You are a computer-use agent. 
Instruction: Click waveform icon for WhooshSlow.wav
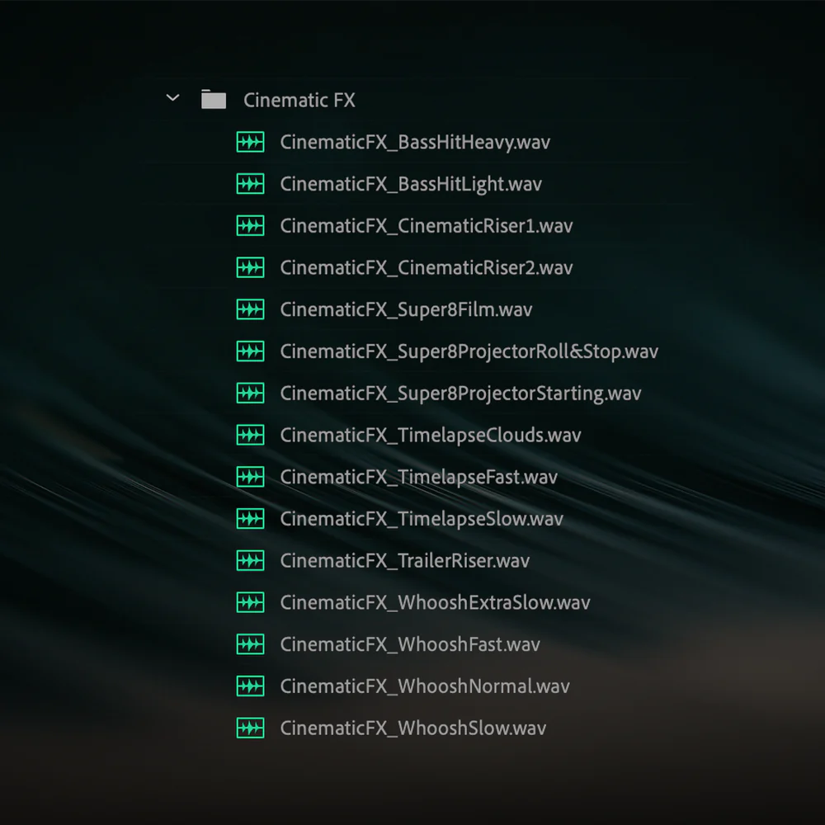pos(251,728)
